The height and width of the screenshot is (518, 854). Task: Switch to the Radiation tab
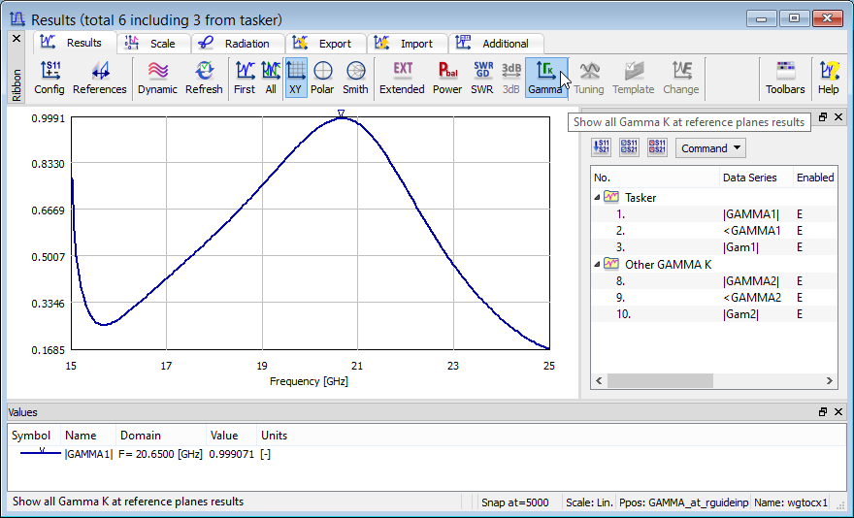[x=237, y=44]
